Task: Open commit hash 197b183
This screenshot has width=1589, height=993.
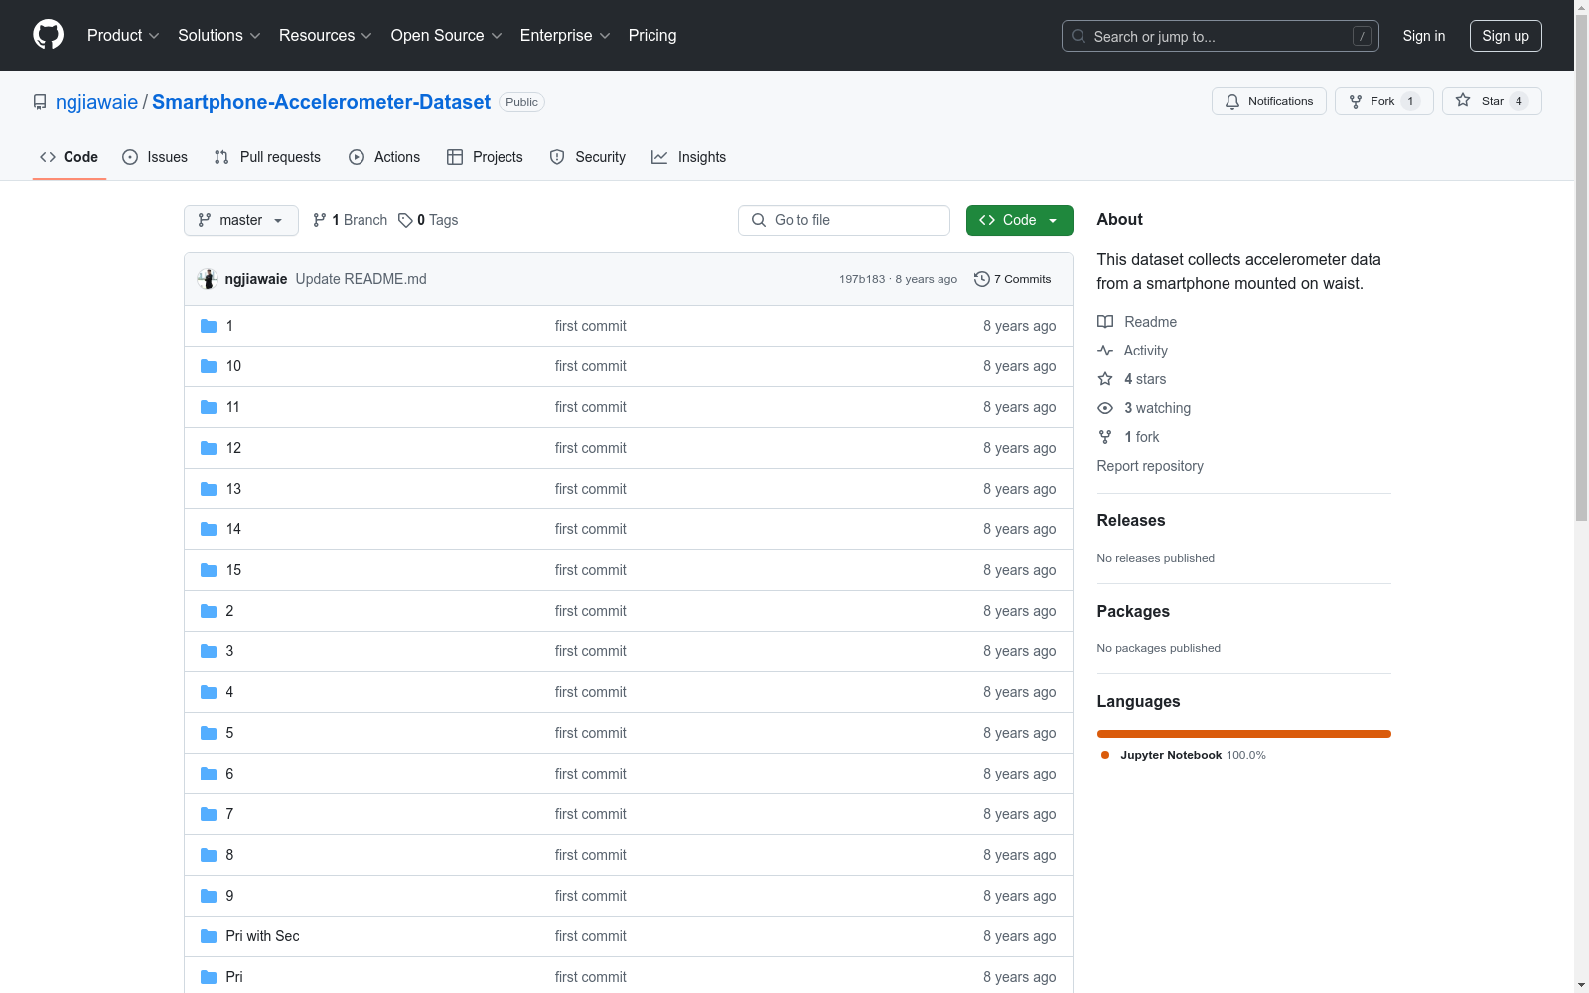Action: pyautogui.click(x=862, y=279)
